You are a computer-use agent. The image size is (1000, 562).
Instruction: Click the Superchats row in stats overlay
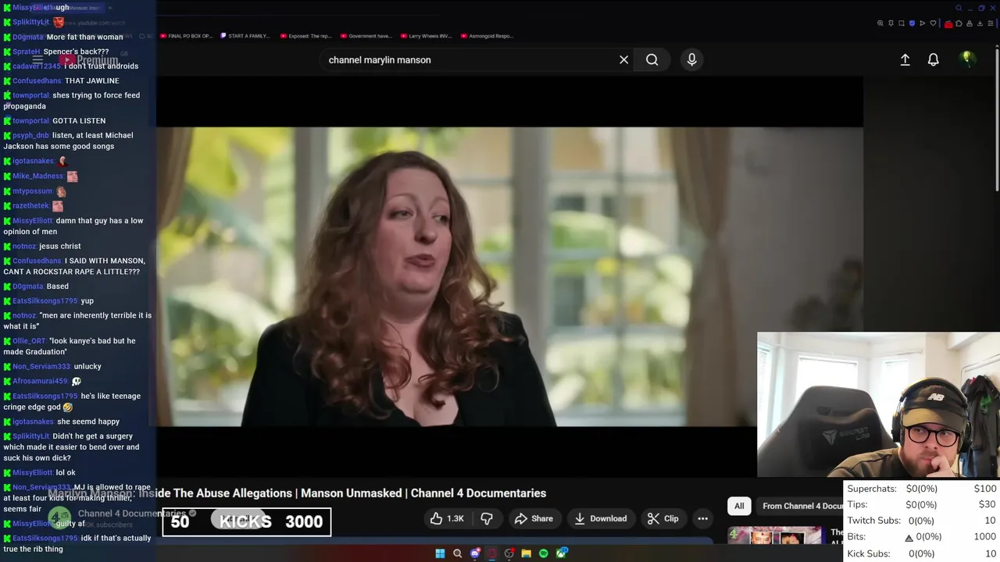(922, 489)
